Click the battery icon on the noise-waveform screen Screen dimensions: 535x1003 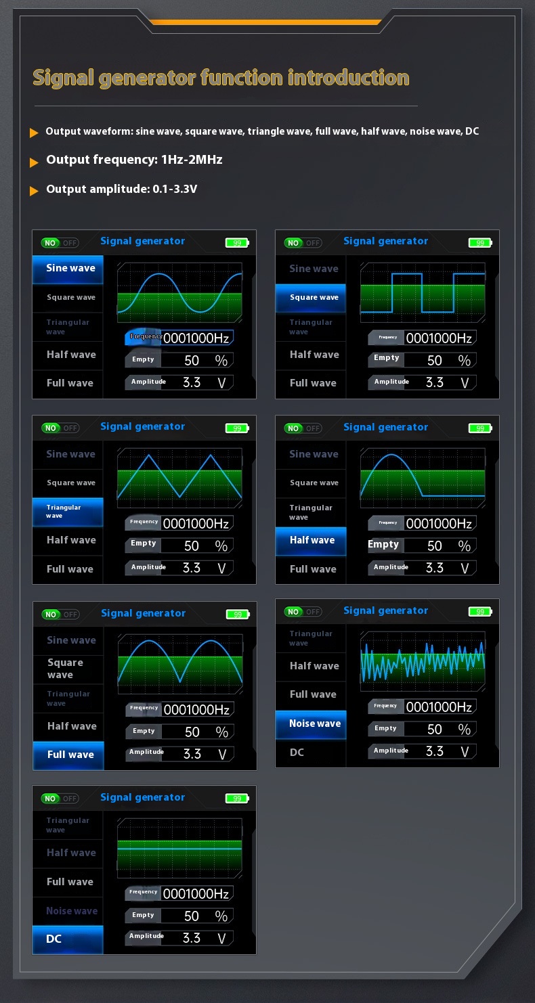pos(480,612)
